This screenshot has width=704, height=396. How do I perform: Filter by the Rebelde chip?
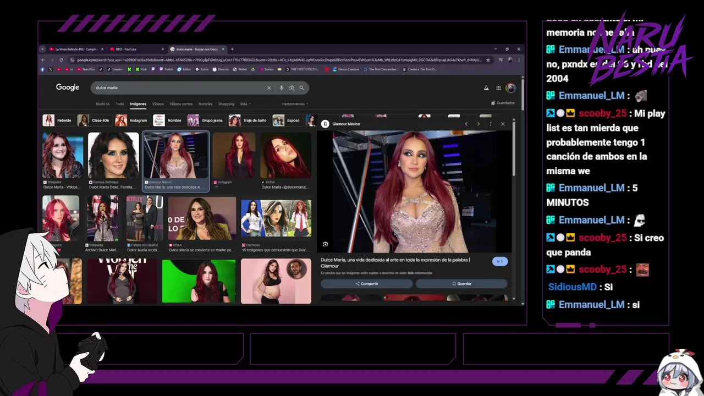click(58, 120)
